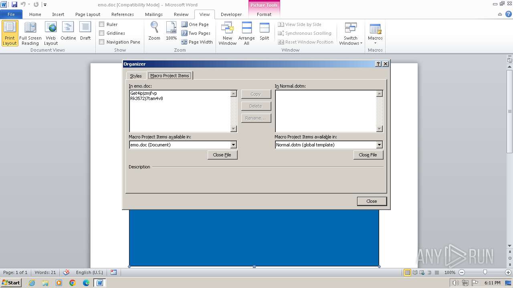The image size is (513, 288).
Task: Select Outline status bar view icon
Action: 430,272
